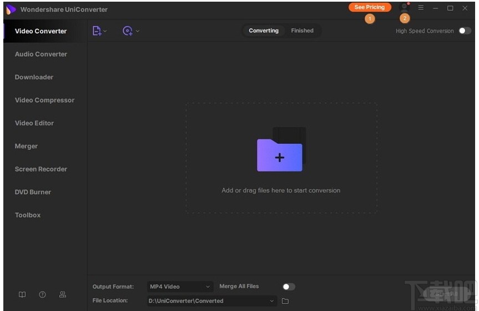Image resolution: width=479 pixels, height=311 pixels.
Task: Open Screen Recorder from the sidebar
Action: (x=41, y=169)
